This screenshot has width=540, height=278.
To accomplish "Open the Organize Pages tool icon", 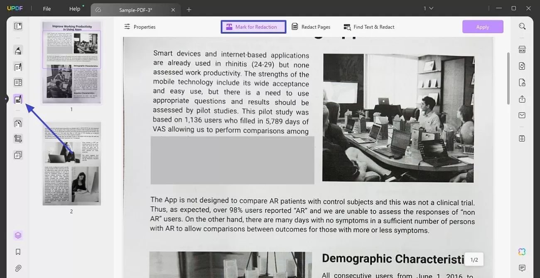I will (18, 123).
